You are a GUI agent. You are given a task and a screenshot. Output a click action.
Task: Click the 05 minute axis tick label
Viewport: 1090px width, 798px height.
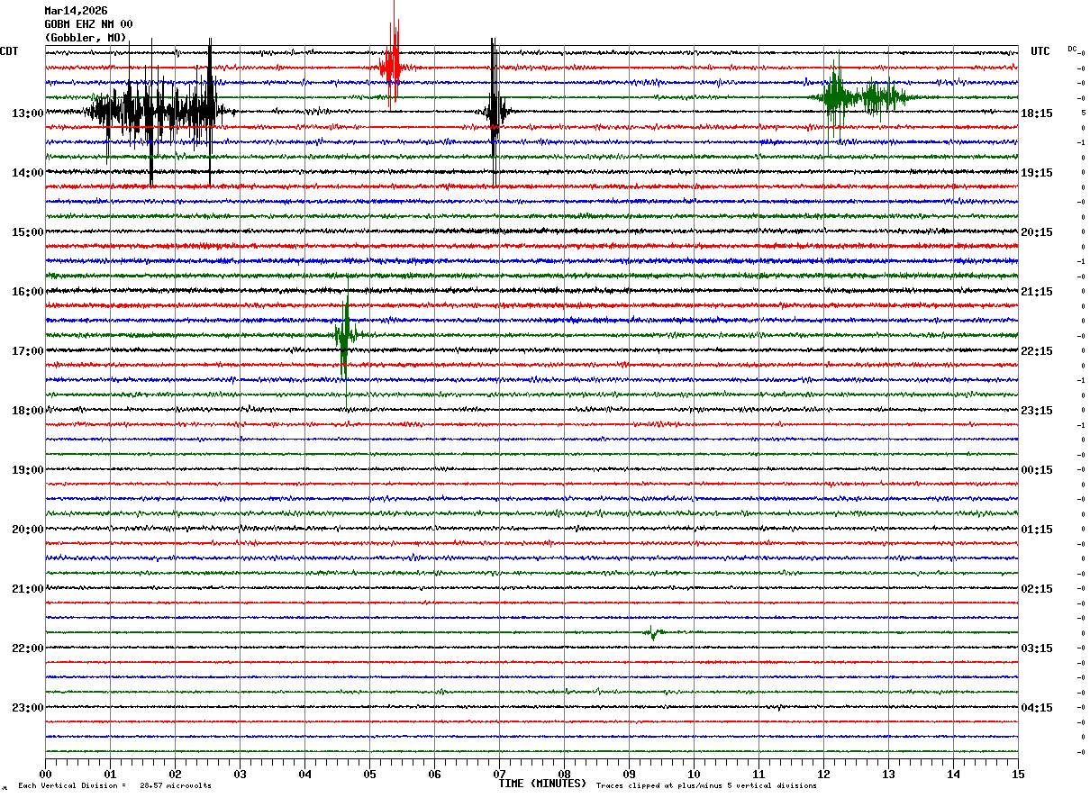pos(369,774)
